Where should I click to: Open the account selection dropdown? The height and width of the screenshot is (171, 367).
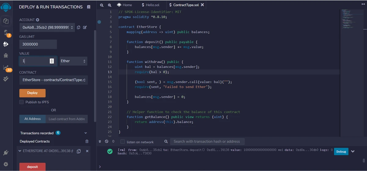tap(48, 27)
